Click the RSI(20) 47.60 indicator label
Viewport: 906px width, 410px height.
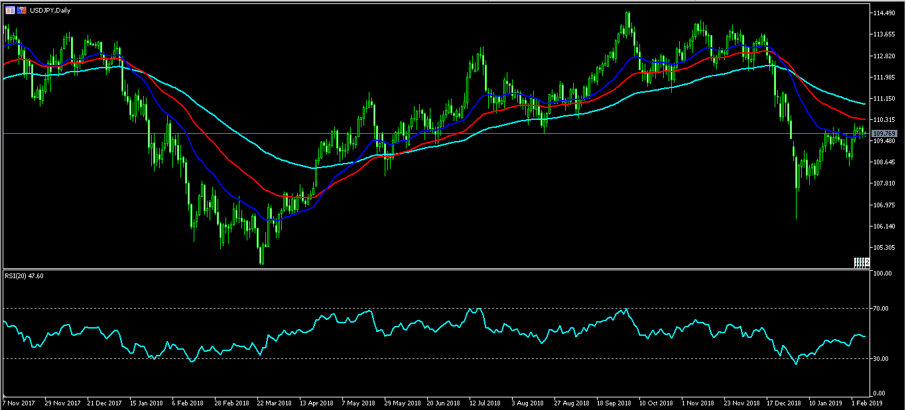point(24,276)
